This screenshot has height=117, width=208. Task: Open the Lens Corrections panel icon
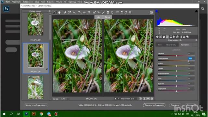(174, 37)
